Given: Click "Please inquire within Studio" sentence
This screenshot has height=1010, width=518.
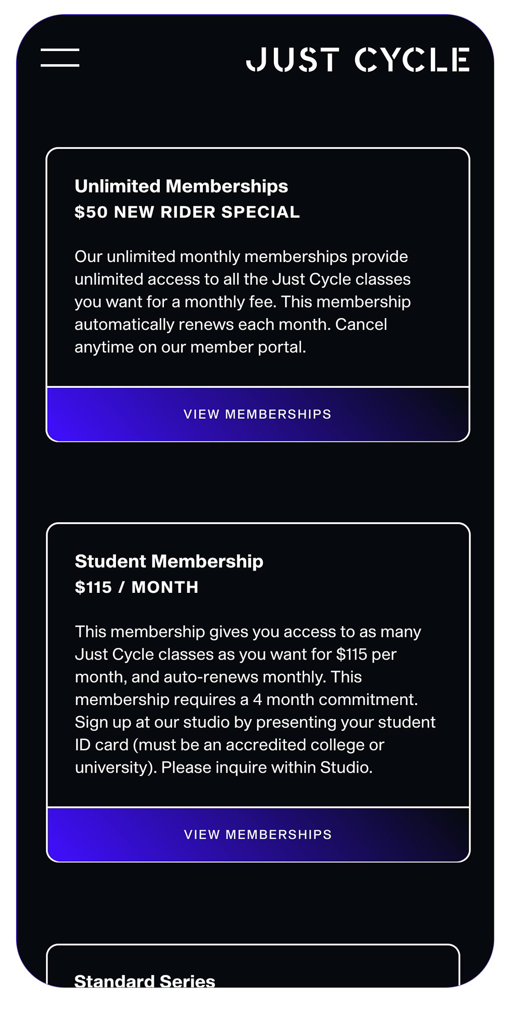Looking at the screenshot, I should [x=267, y=768].
